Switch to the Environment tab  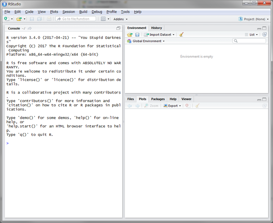pos(136,28)
